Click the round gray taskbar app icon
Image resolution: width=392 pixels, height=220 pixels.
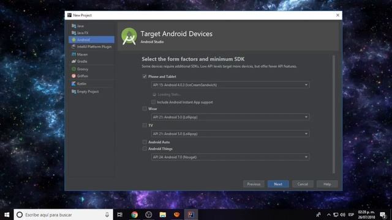148,215
